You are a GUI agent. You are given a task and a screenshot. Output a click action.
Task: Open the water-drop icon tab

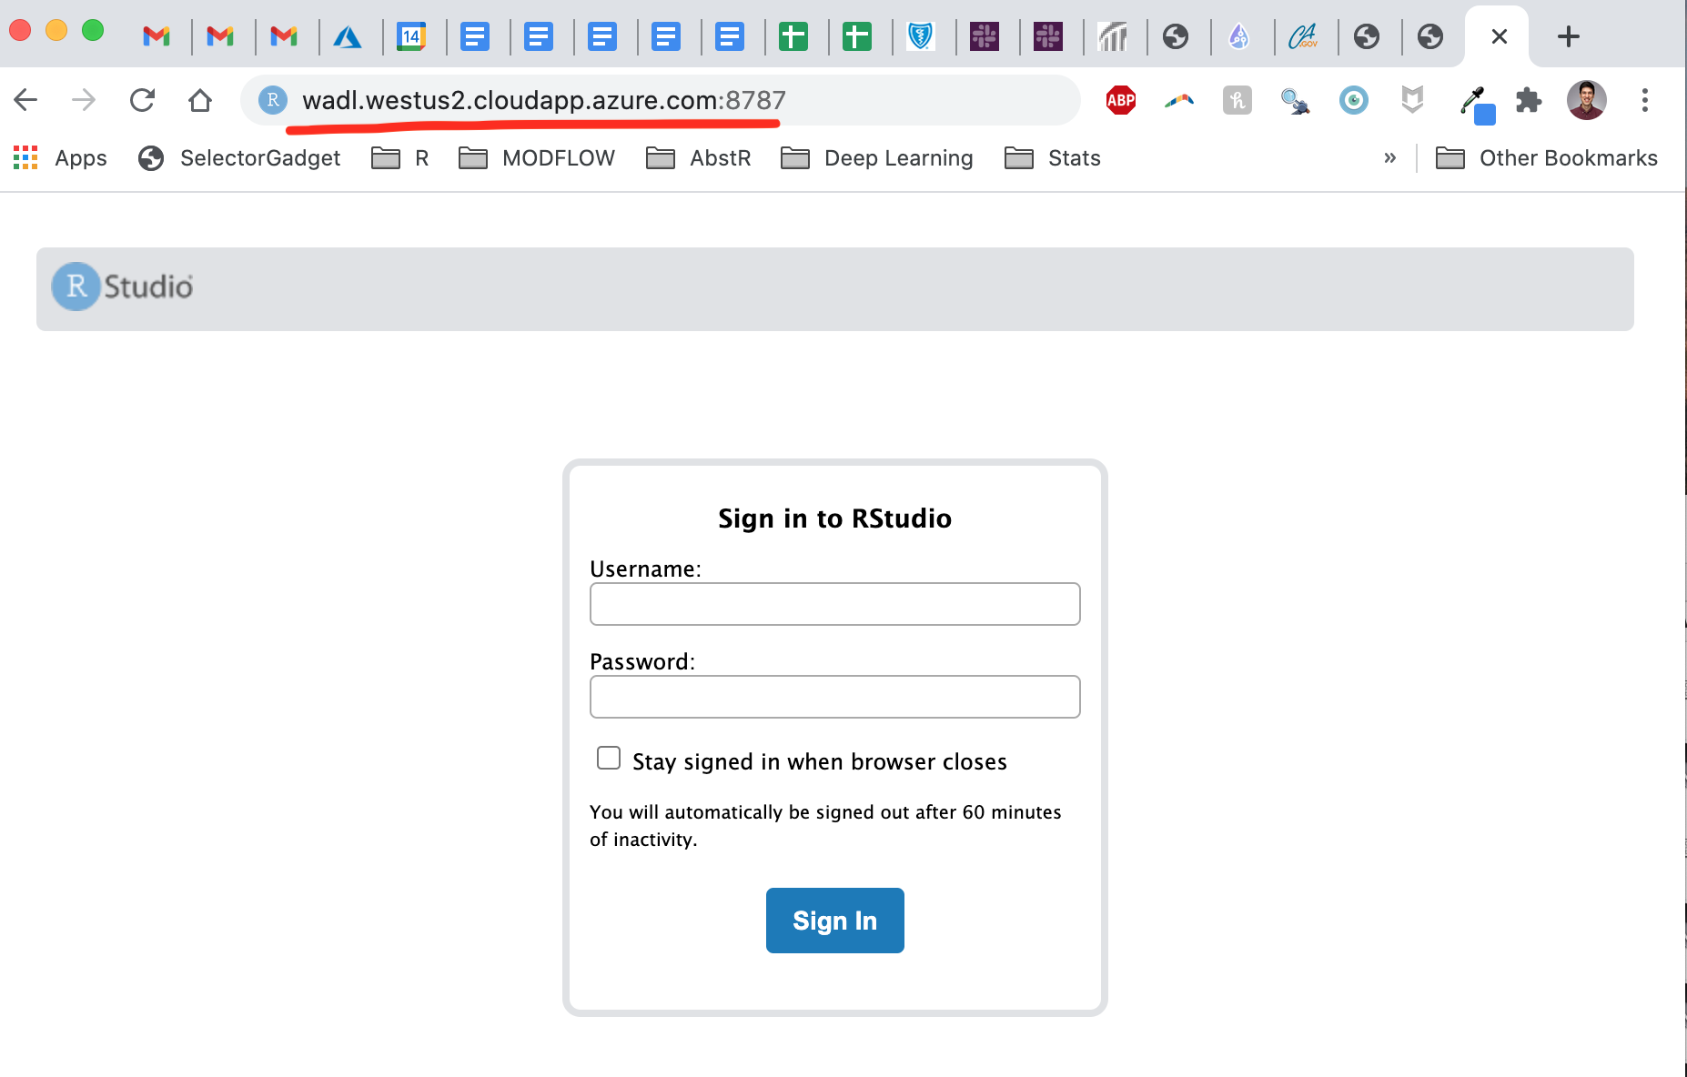click(1239, 37)
